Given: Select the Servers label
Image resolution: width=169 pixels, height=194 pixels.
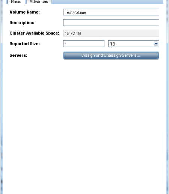Looking at the screenshot, I should point(18,55).
